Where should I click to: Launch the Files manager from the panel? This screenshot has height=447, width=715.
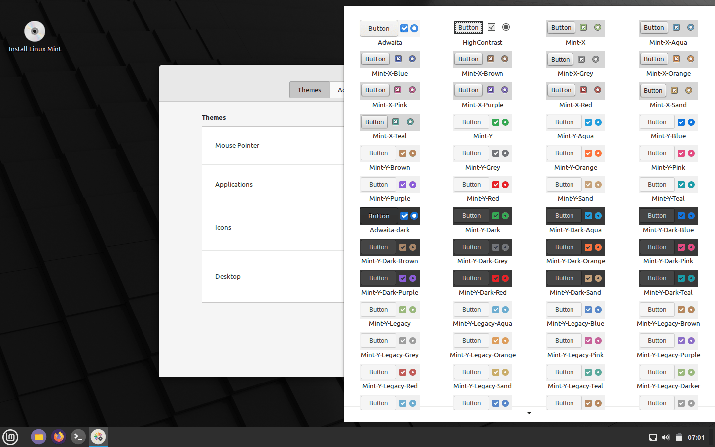click(39, 437)
